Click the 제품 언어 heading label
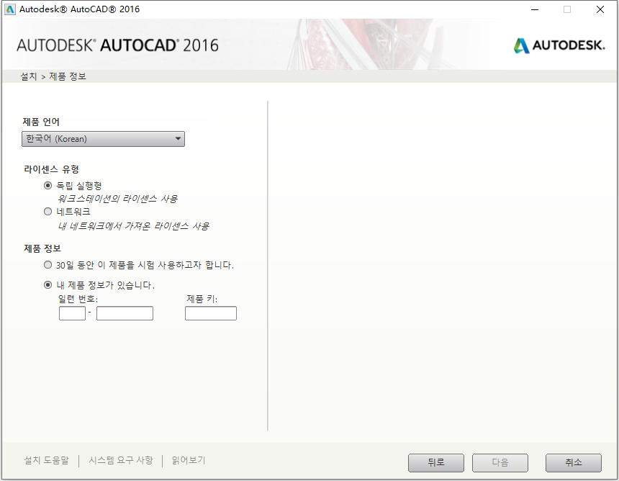The height and width of the screenshot is (481, 619). pyautogui.click(x=41, y=122)
